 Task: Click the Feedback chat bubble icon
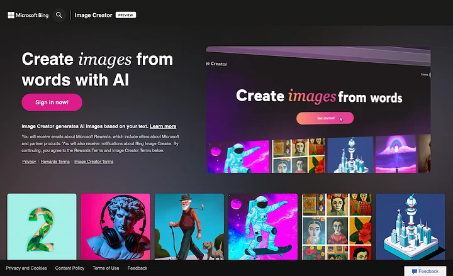[x=414, y=272]
